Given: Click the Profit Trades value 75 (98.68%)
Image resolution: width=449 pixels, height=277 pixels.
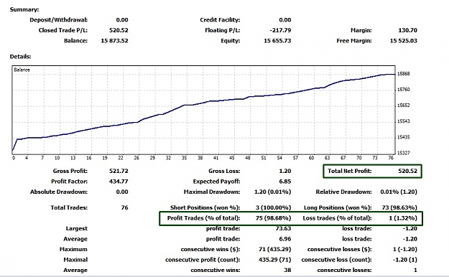Looking at the screenshot, I should click(x=273, y=218).
